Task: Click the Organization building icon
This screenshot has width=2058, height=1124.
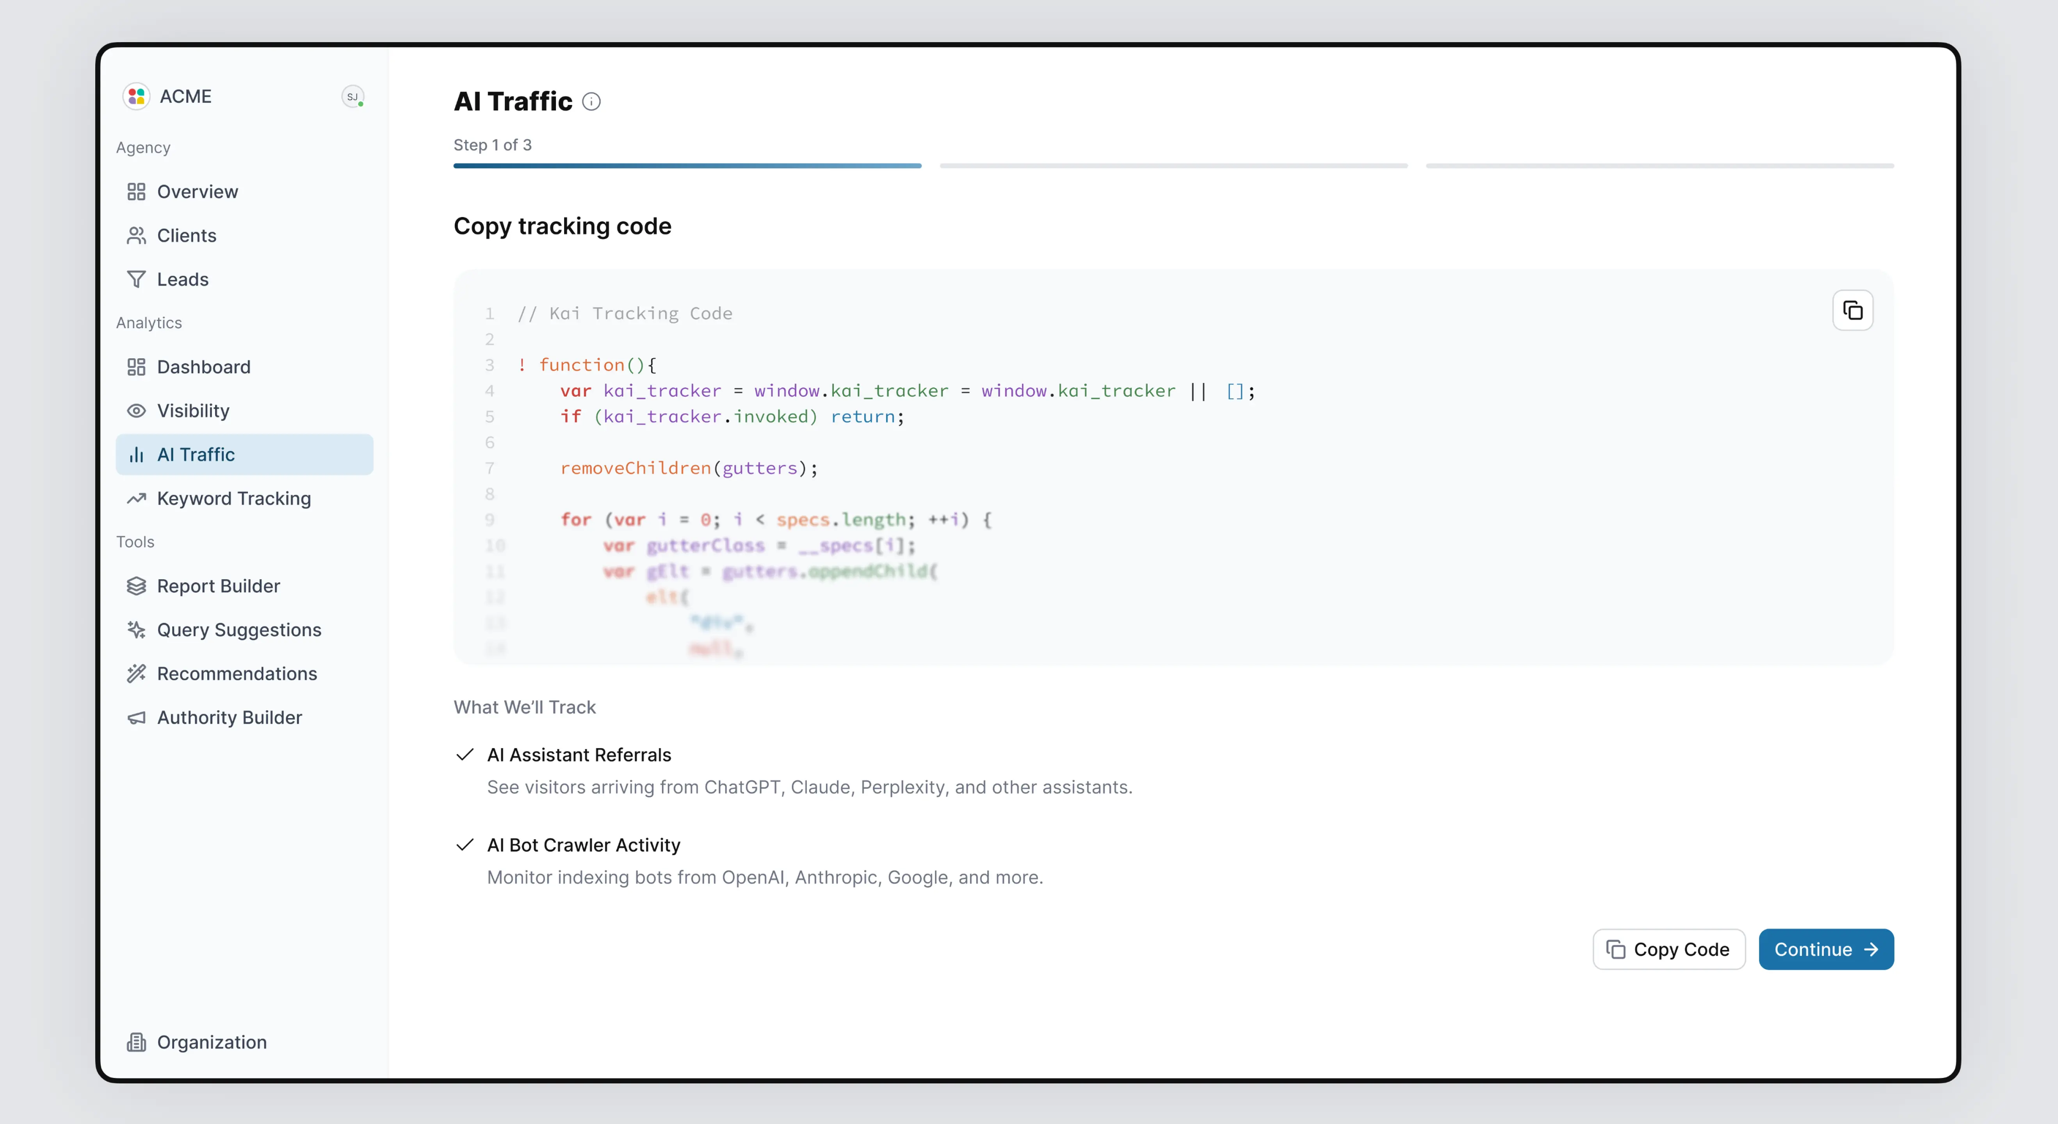Action: point(137,1042)
